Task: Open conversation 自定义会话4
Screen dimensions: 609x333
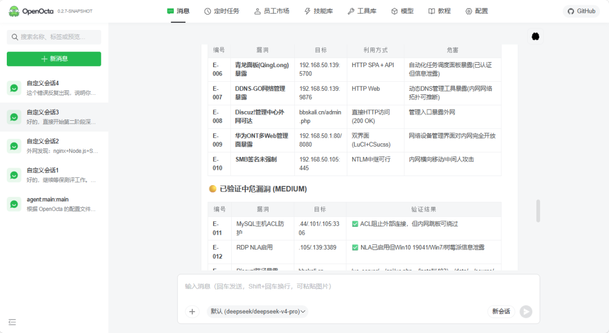Action: (x=54, y=88)
